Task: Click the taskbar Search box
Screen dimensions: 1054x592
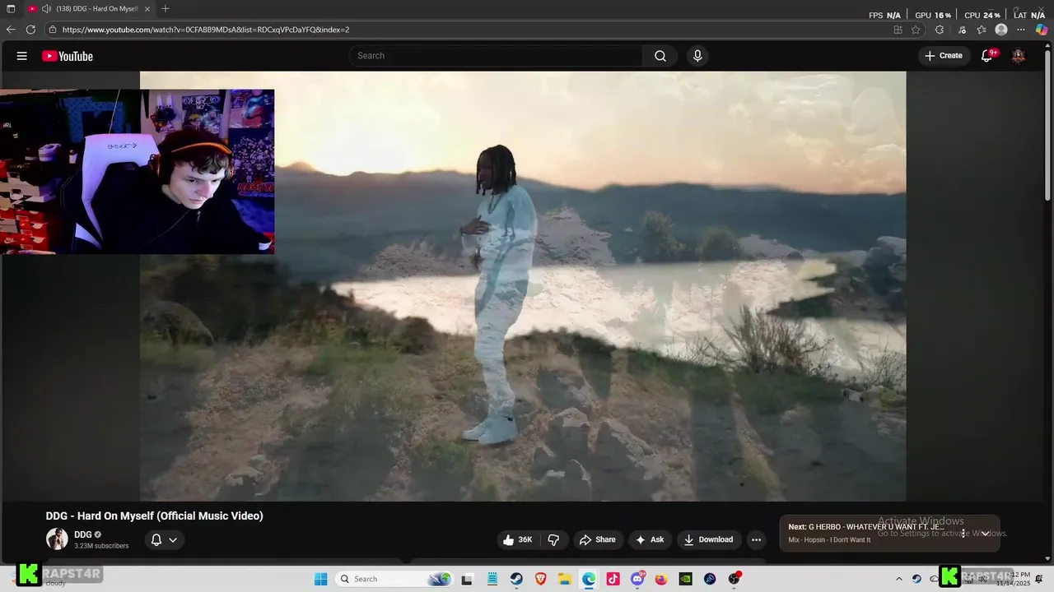Action: click(394, 579)
